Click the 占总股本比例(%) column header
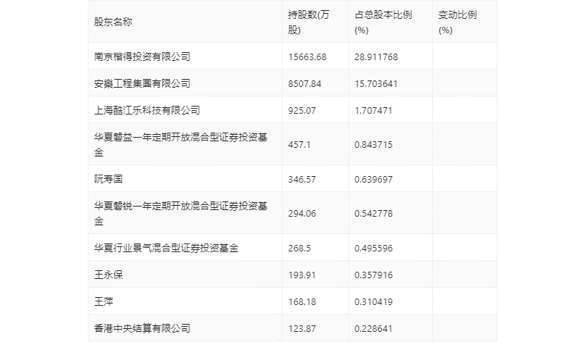This screenshot has width=585, height=342. point(383,22)
